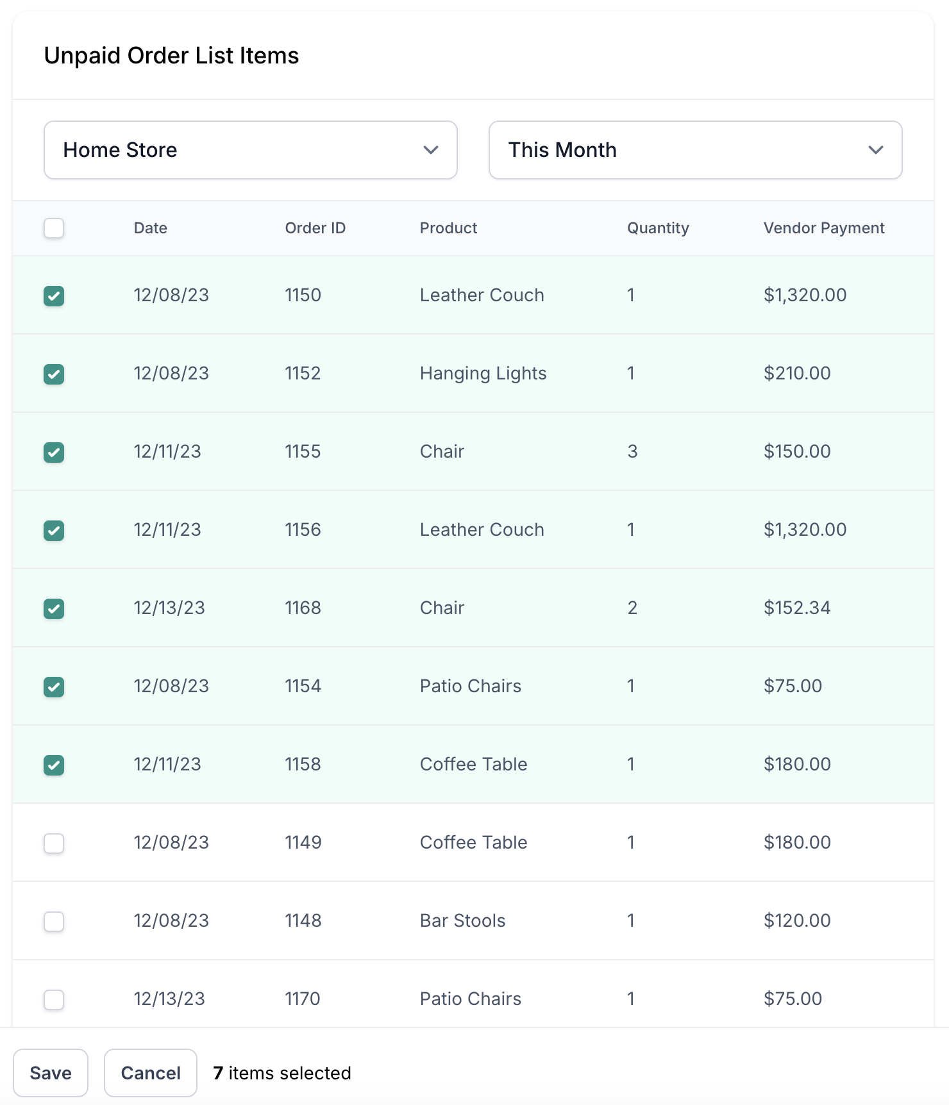Viewport: 949px width, 1105px height.
Task: Open the This Month period dropdown
Action: coord(696,150)
